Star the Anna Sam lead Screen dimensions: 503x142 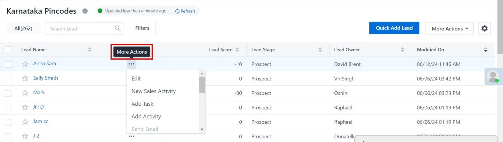click(x=25, y=64)
